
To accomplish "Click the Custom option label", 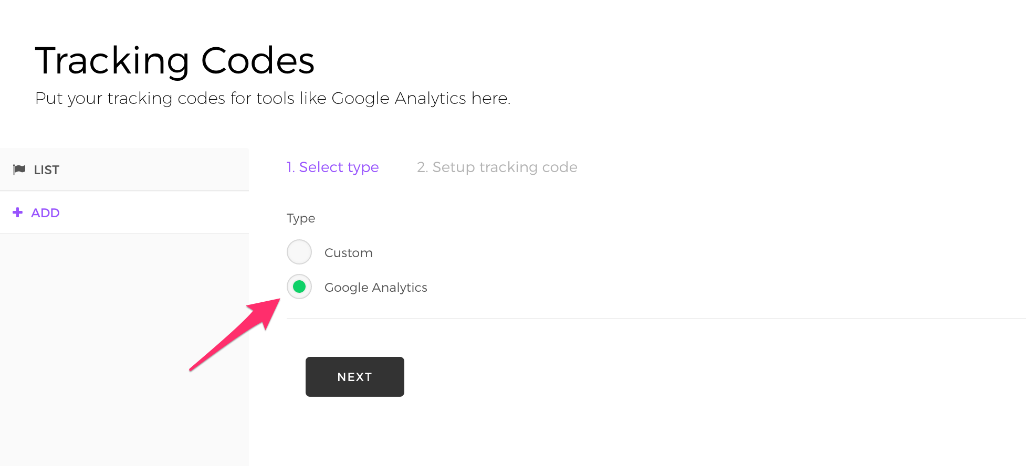I will pos(349,253).
